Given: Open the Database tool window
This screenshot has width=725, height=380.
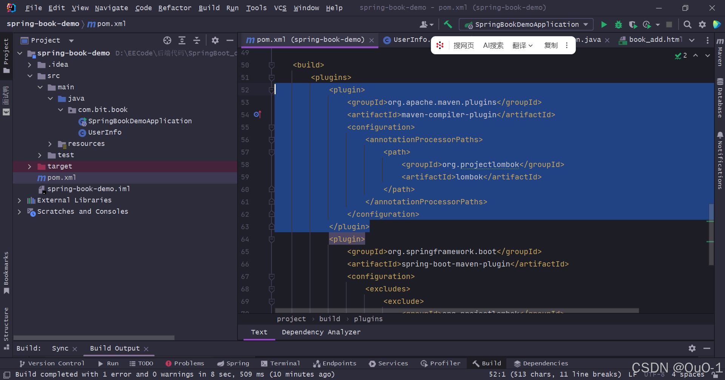Looking at the screenshot, I should click(x=720, y=98).
